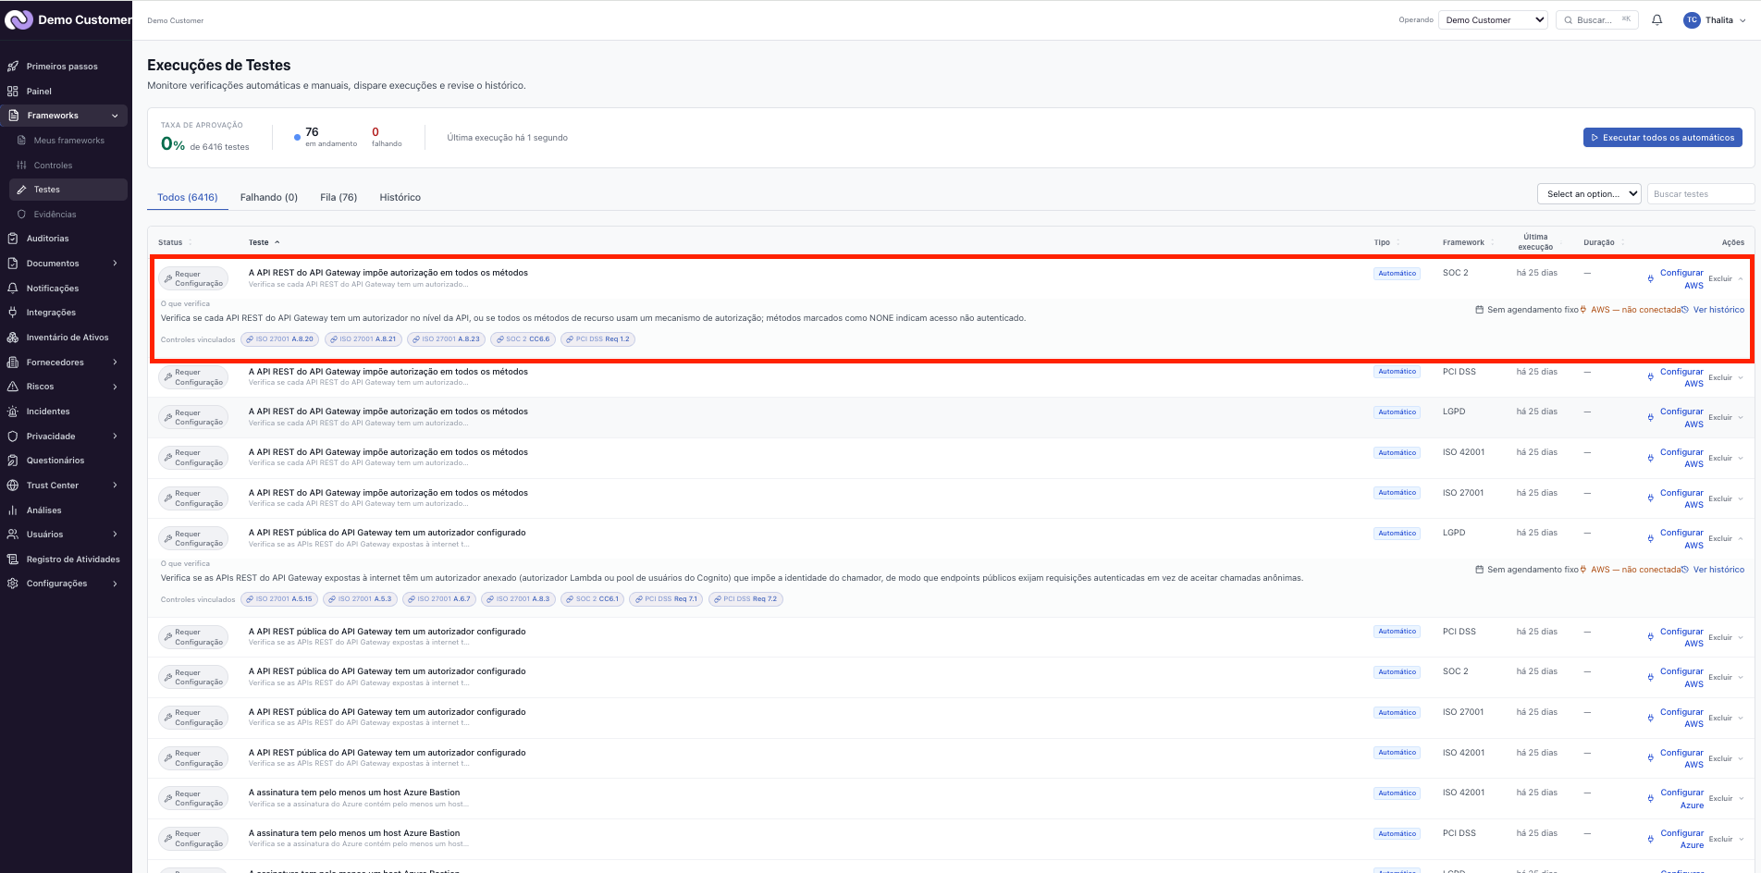This screenshot has height=873, width=1761.
Task: Go to Meus frameworks in the sidebar
Action: (68, 141)
